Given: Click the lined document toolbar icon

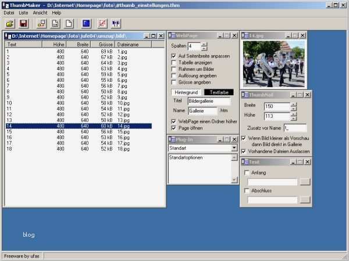Looking at the screenshot, I should click(x=55, y=24).
